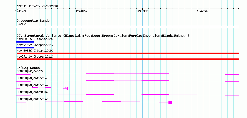
Task: Click the 124170k ruler tick label
Action: tap(21, 11)
